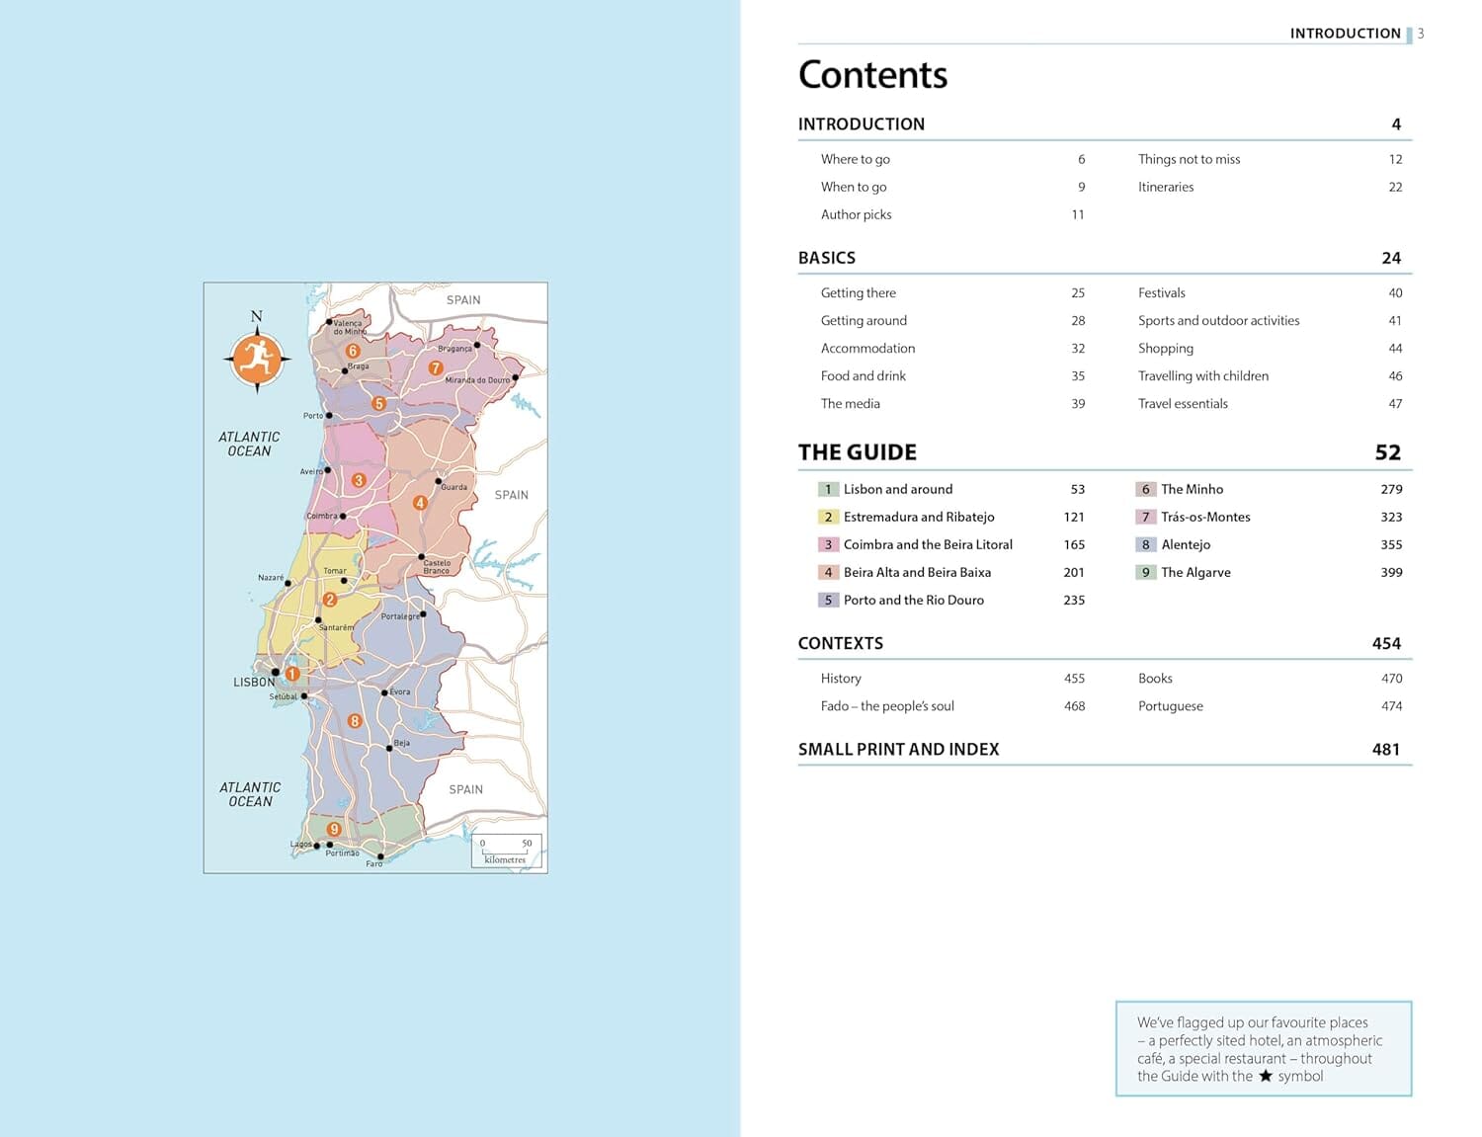Open 'Coimbra and the Beira Litoral' title
1482x1137 pixels.
pyautogui.click(x=928, y=544)
